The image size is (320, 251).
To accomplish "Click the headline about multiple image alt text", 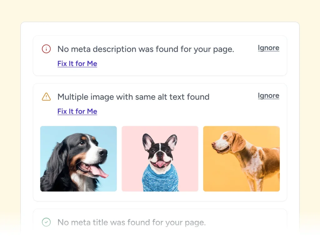I will point(133,97).
